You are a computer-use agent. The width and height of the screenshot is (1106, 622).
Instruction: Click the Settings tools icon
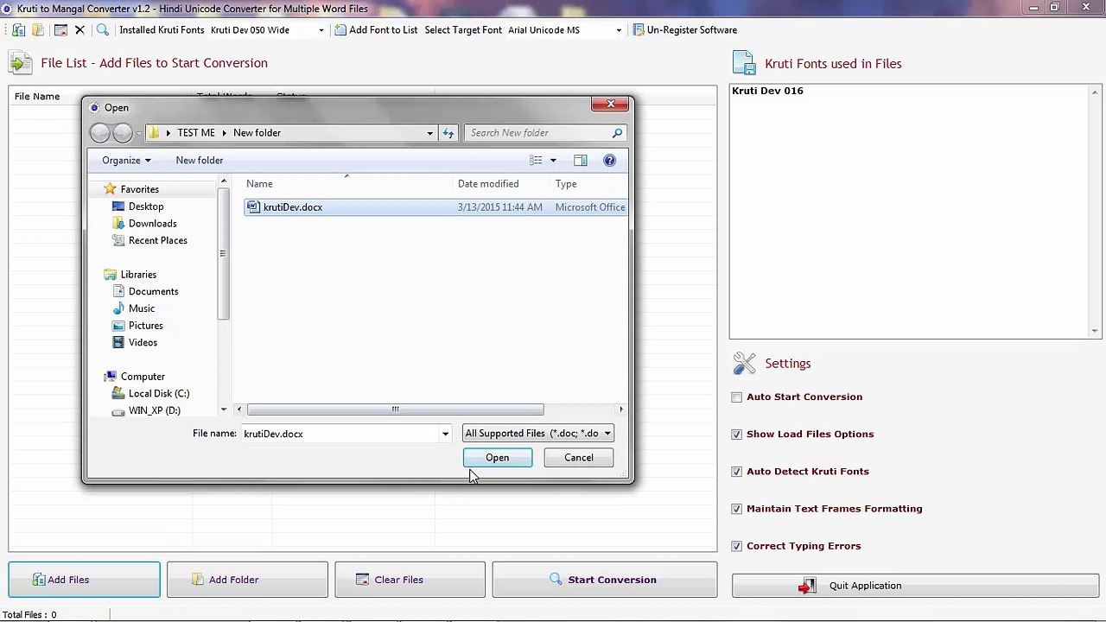[x=744, y=363]
